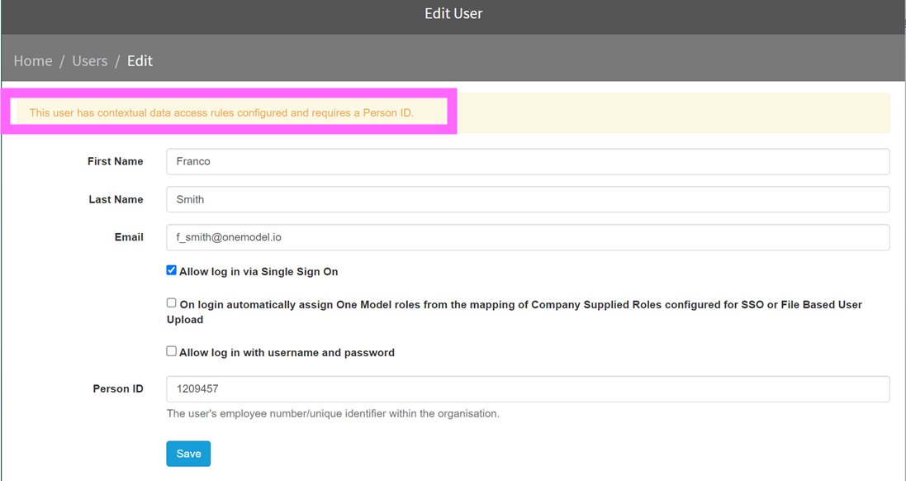Image resolution: width=906 pixels, height=481 pixels.
Task: Click the Email label
Action: (129, 237)
